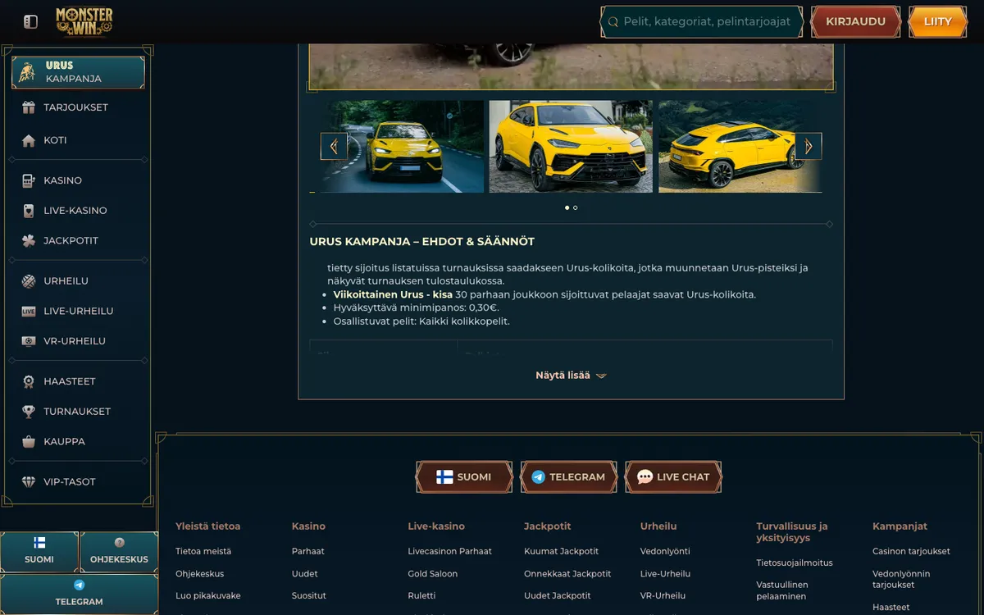The image size is (984, 615).
Task: Open the Urus Kampanja sidebar item
Action: [79, 72]
